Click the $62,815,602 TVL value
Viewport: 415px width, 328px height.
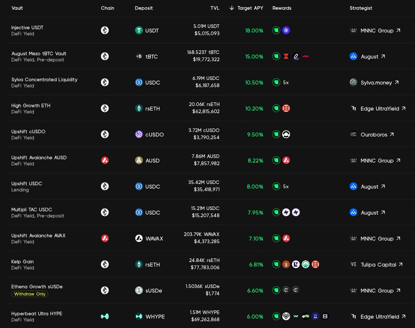(x=206, y=112)
